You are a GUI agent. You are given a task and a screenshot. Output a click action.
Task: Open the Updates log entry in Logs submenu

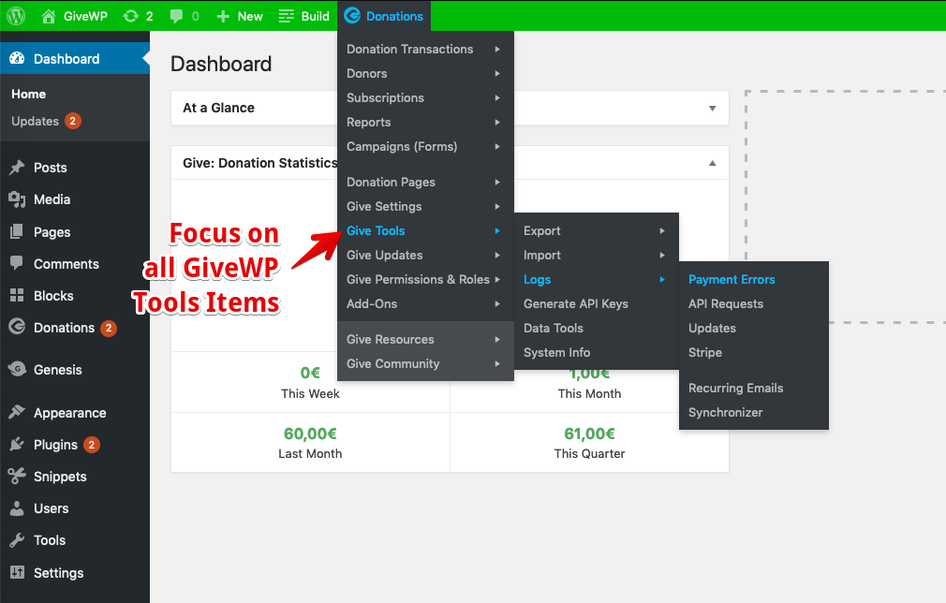pyautogui.click(x=754, y=328)
